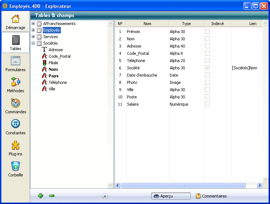Click the Aperçu button
The height and width of the screenshot is (204, 270).
(171, 196)
